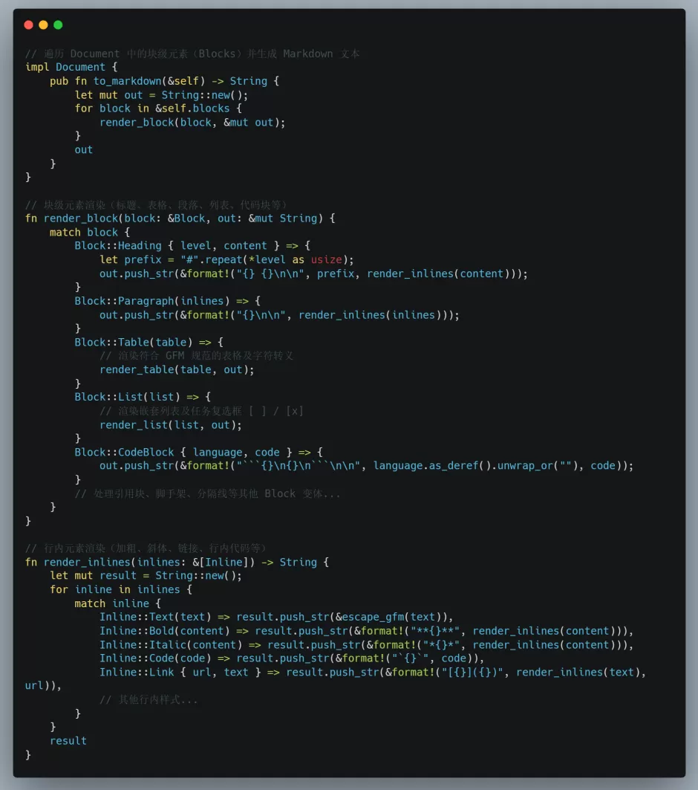Select the 'render_list(list, out);' call
The image size is (698, 790).
click(171, 425)
